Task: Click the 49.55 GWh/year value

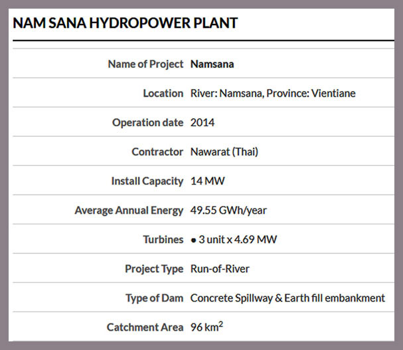Action: coord(228,211)
